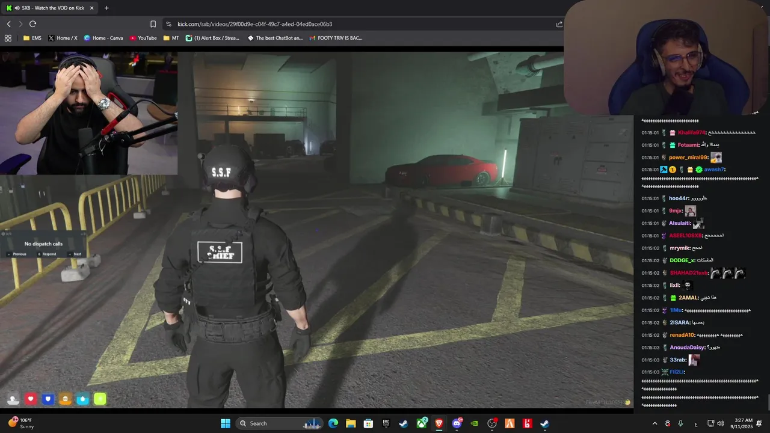
Task: Open The best ChatBot bookmark
Action: coord(274,38)
